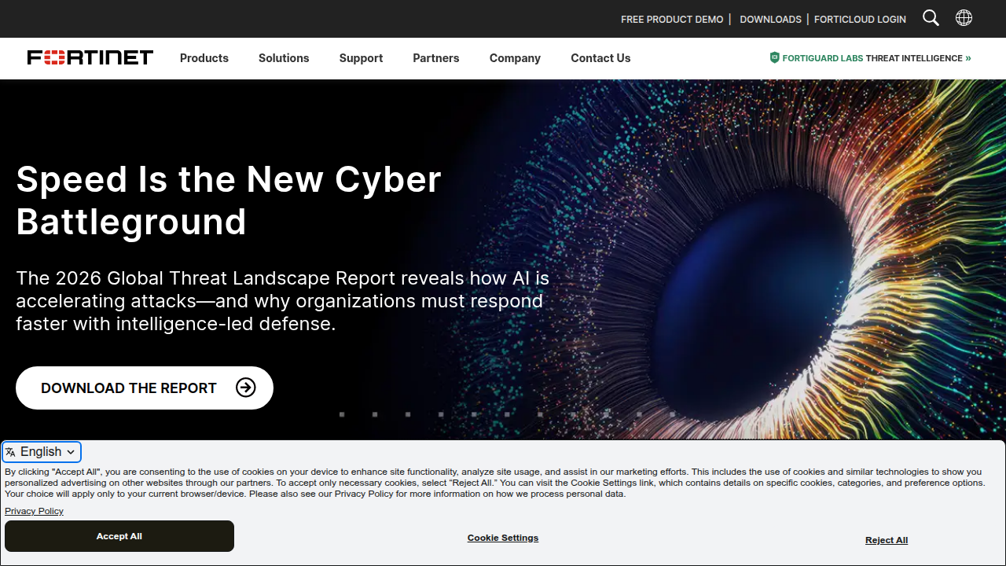Click the circled arrow in Download button
1006x566 pixels.
(246, 388)
